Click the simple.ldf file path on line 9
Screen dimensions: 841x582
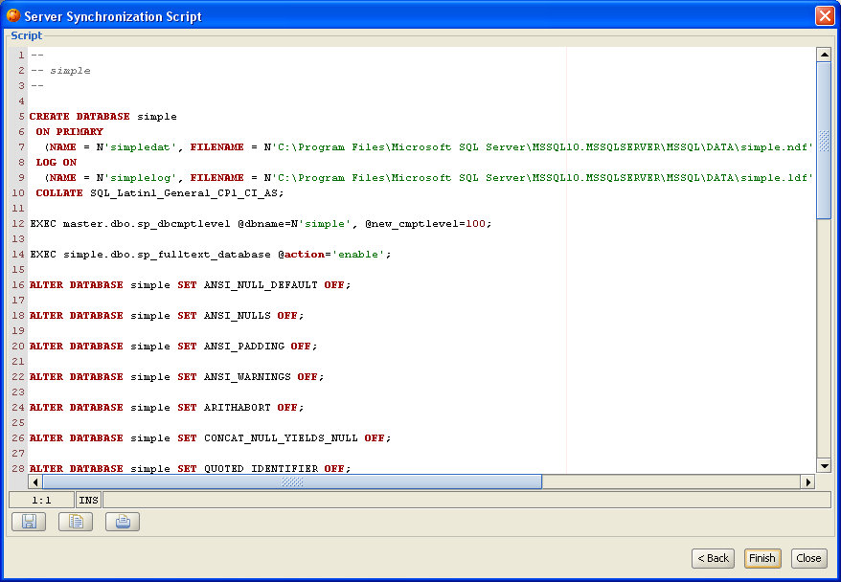point(542,177)
